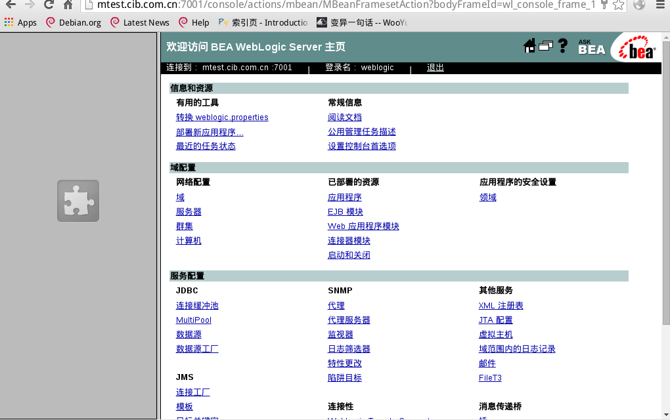The image size is (670, 420).
Task: Open 设置控制台首选项 link
Action: pos(361,146)
